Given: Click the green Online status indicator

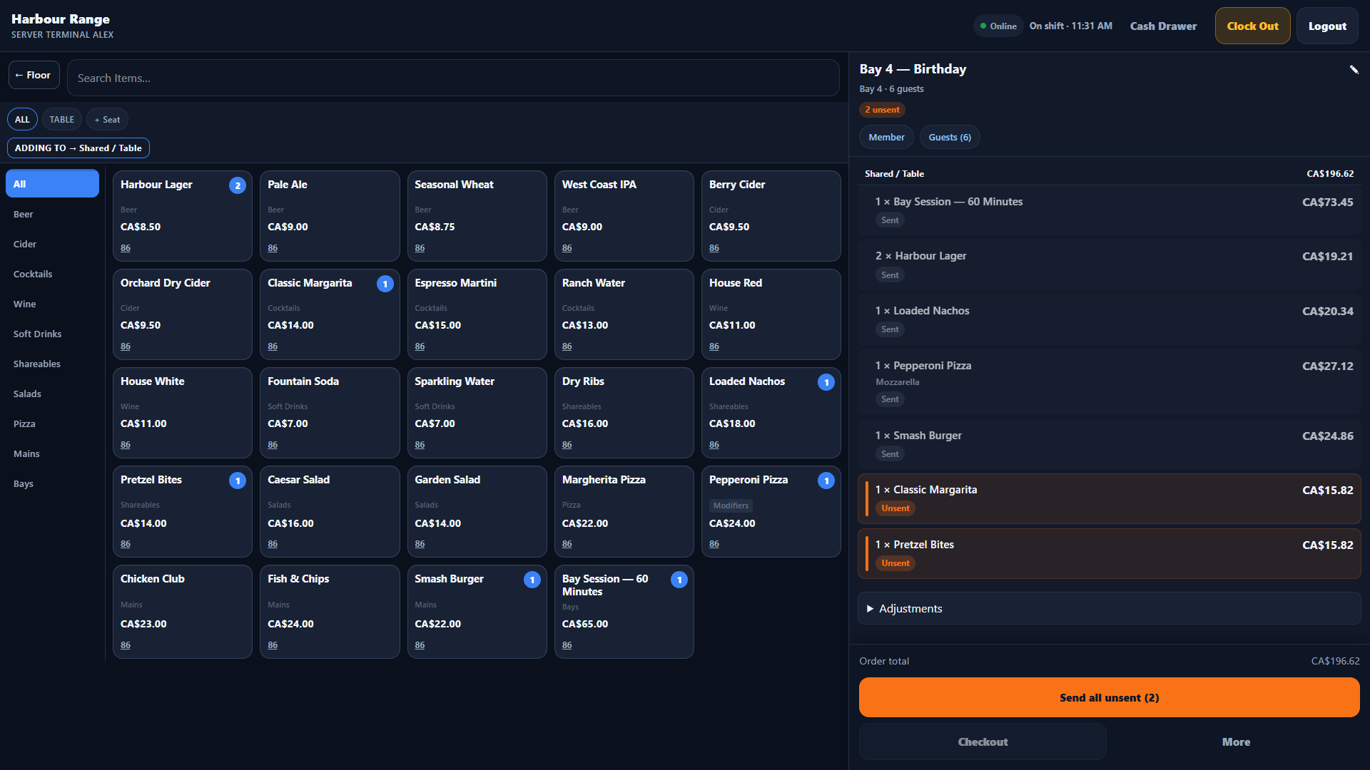Looking at the screenshot, I should pyautogui.click(x=998, y=26).
